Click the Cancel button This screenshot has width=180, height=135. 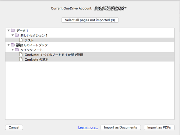(14, 127)
